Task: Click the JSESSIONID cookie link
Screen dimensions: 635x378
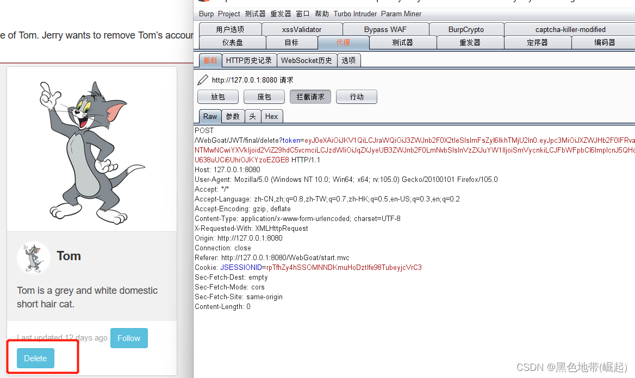Action: click(x=241, y=267)
